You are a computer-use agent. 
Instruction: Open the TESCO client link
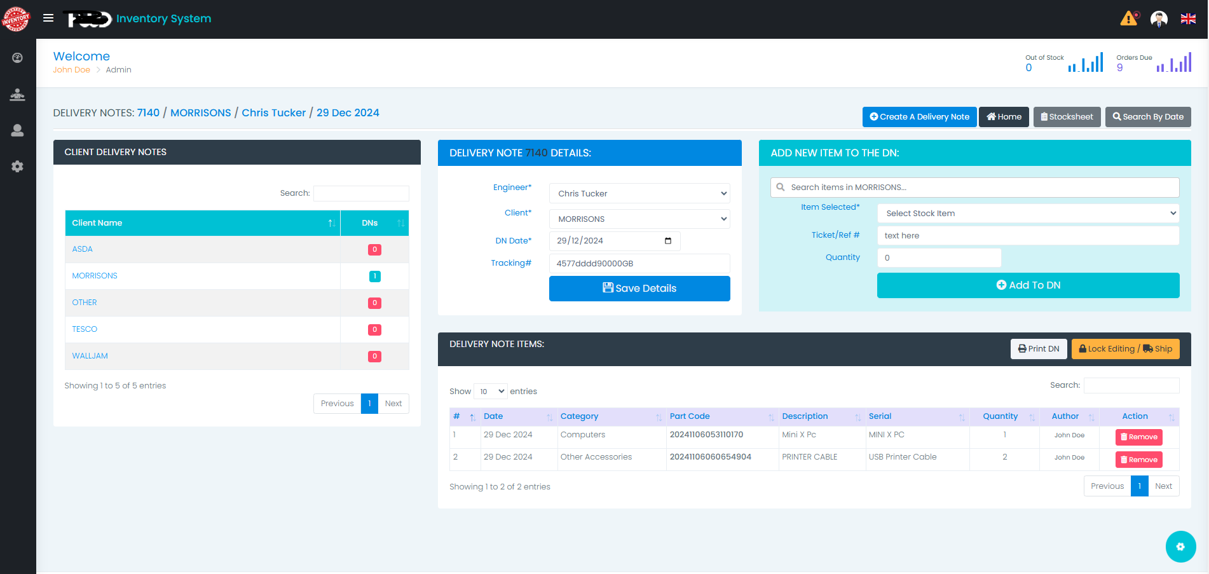pos(85,329)
